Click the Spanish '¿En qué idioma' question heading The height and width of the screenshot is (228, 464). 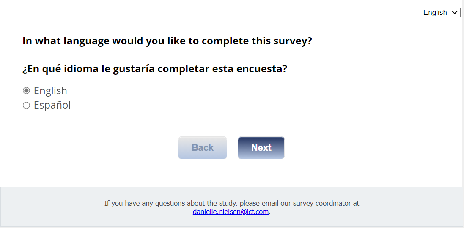tap(154, 68)
